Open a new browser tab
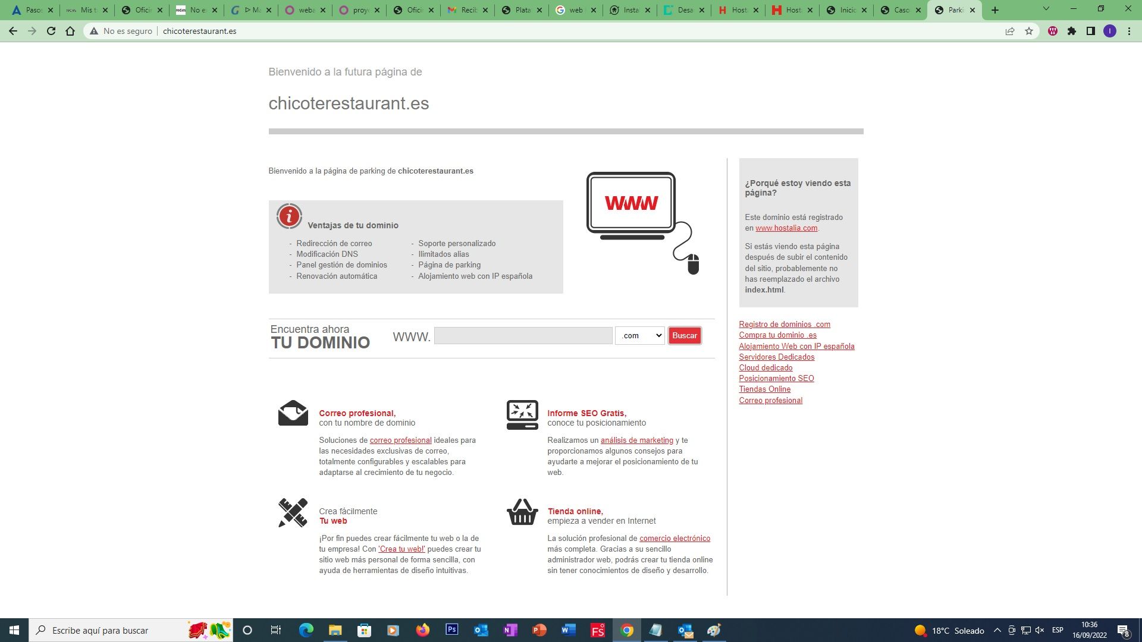This screenshot has width=1142, height=642. 995,10
